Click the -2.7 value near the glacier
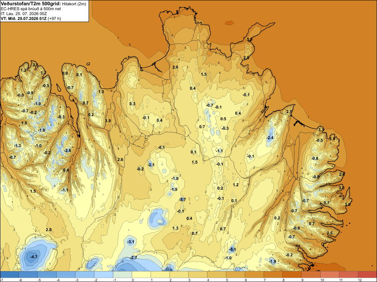 133,257
